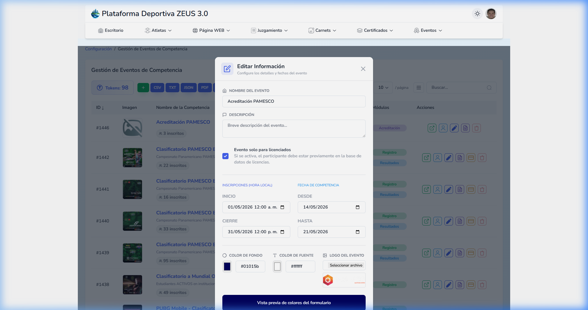The height and width of the screenshot is (310, 588).
Task: Export table as JSON
Action: click(x=188, y=88)
